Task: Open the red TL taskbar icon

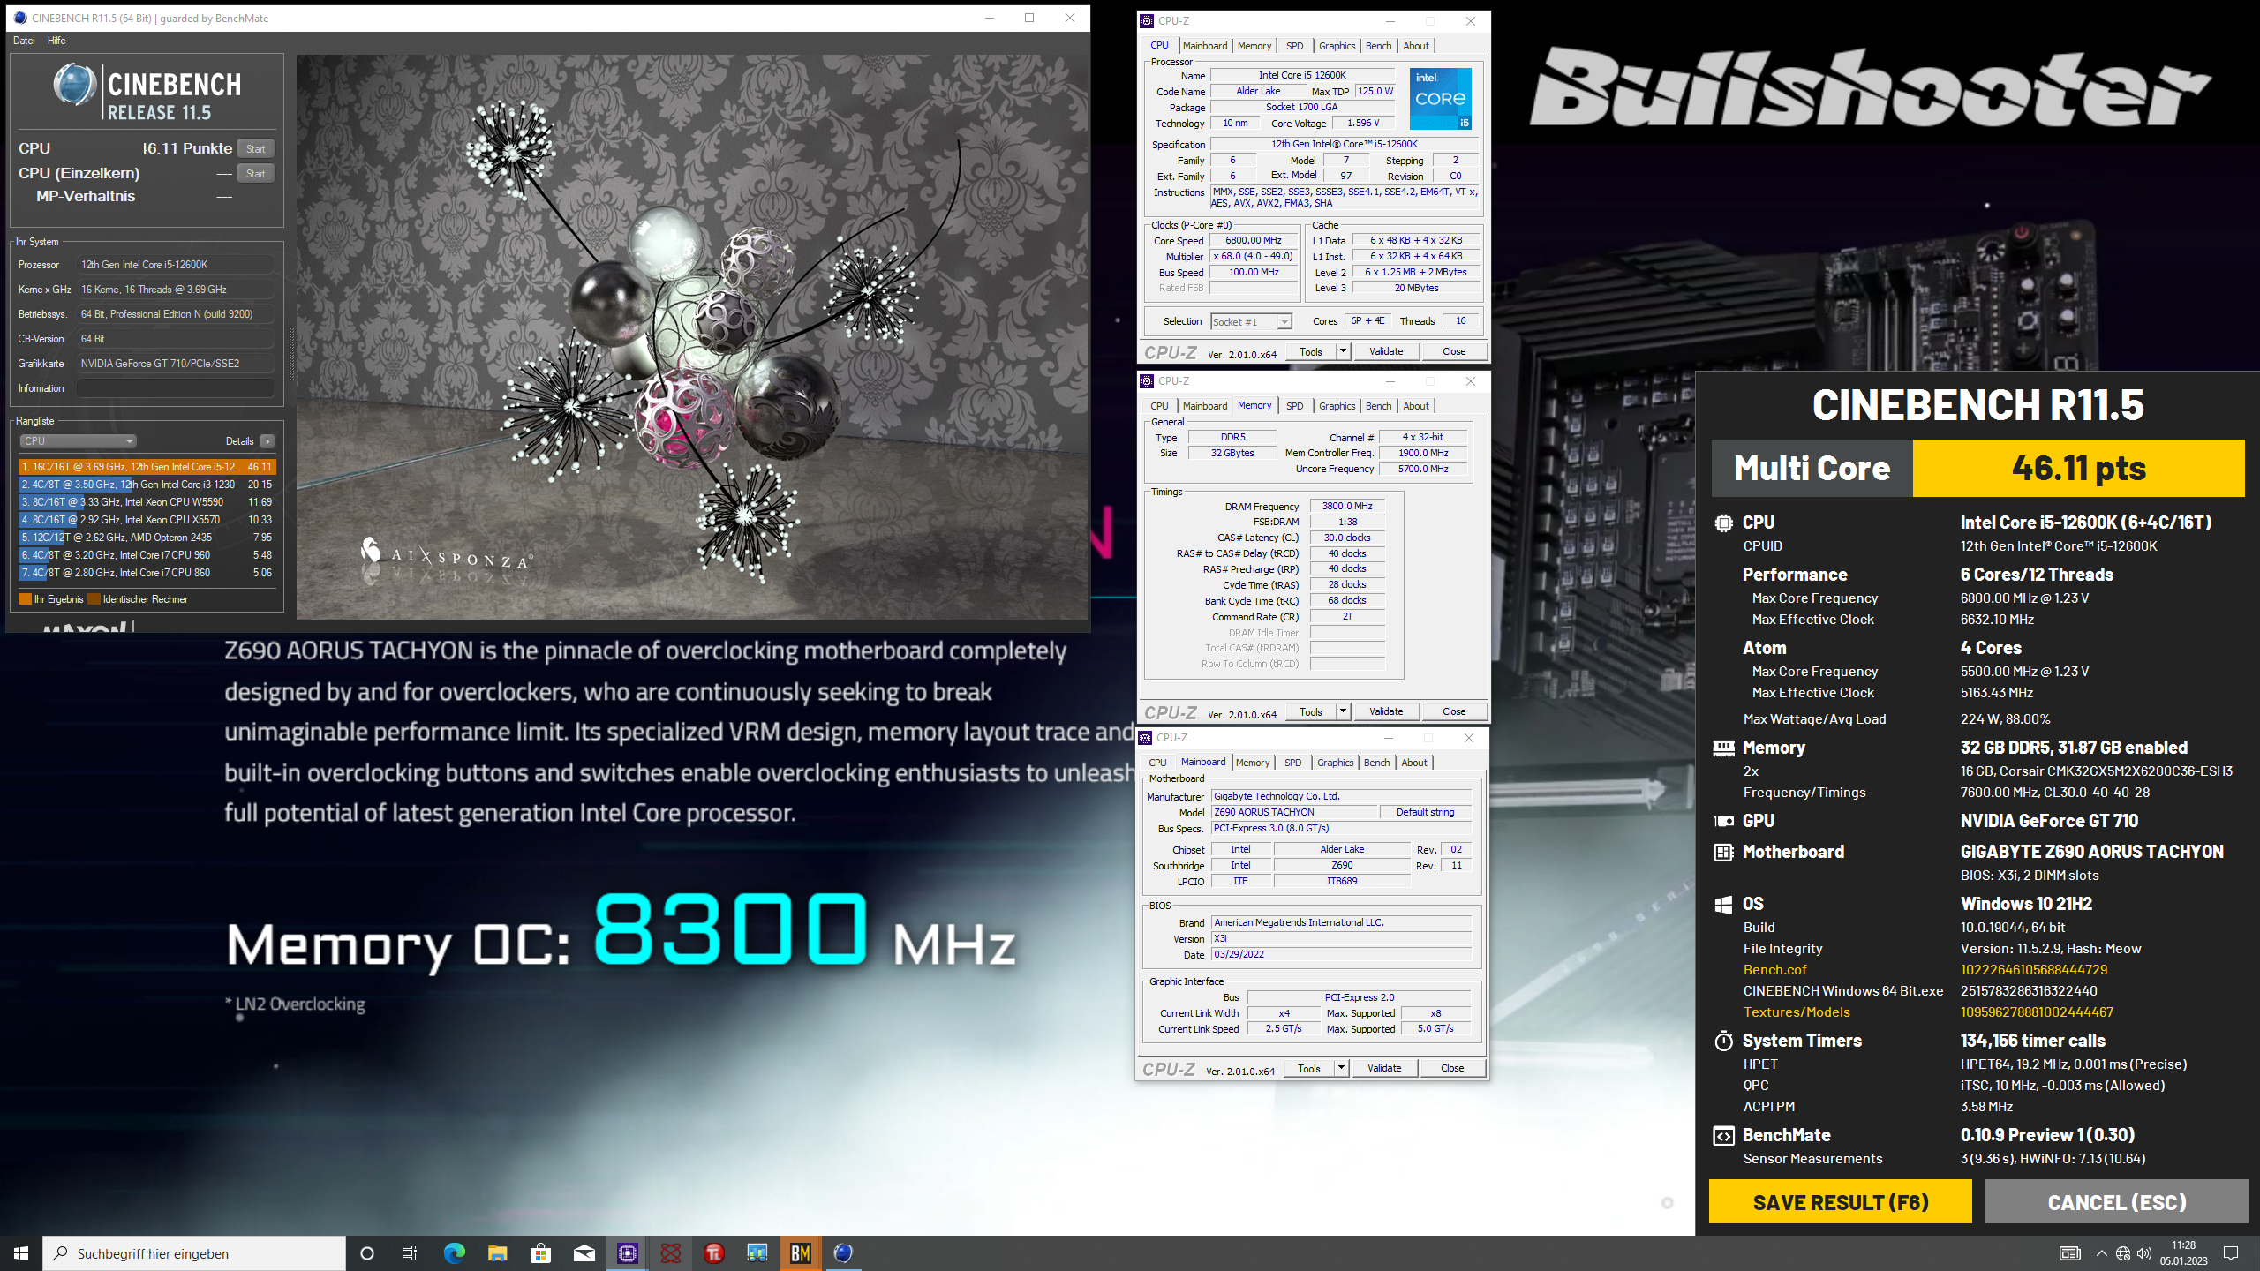Action: pyautogui.click(x=714, y=1253)
